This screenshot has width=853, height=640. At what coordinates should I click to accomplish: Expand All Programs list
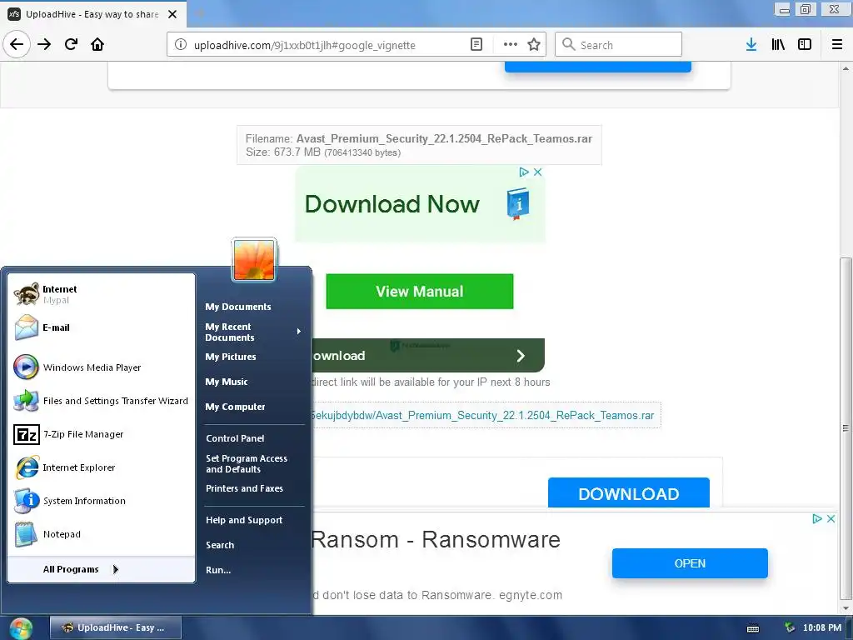point(101,569)
